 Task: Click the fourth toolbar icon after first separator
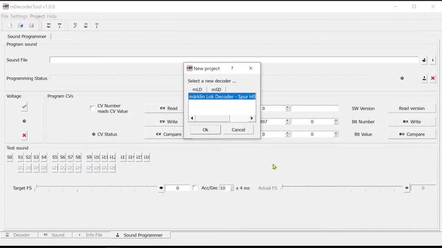pyautogui.click(x=49, y=25)
